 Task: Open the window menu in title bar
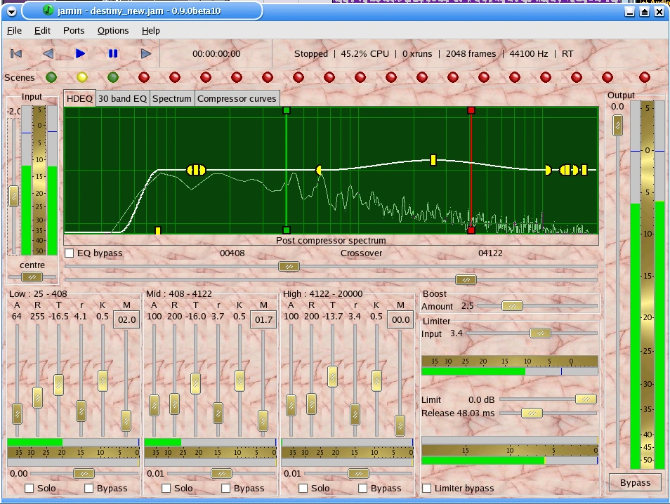point(11,11)
